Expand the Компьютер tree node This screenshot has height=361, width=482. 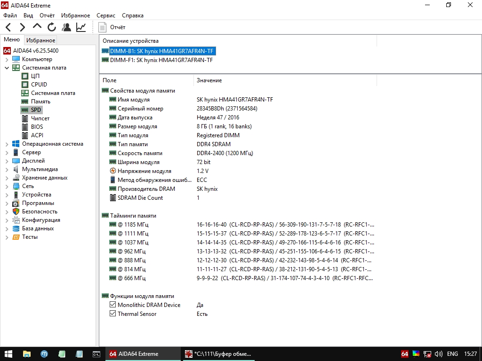pyautogui.click(x=7, y=59)
